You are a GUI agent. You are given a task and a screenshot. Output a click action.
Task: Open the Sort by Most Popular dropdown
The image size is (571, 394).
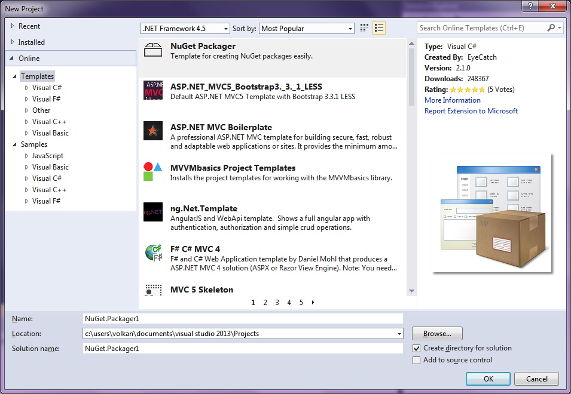tap(307, 28)
